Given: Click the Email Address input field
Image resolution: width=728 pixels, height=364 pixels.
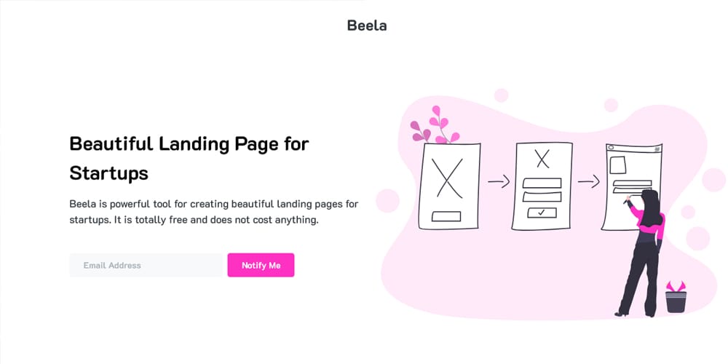Looking at the screenshot, I should click(146, 266).
